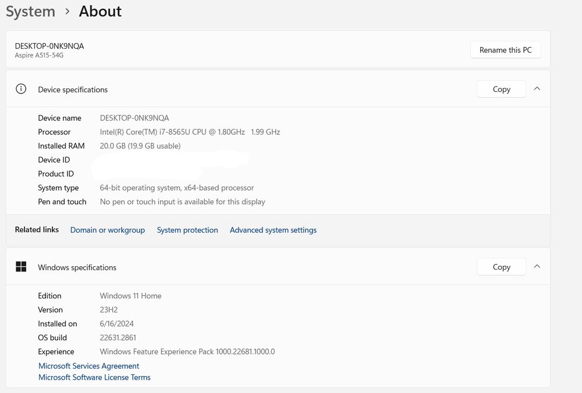The width and height of the screenshot is (582, 393).
Task: Click the About page heading
Action: [100, 12]
